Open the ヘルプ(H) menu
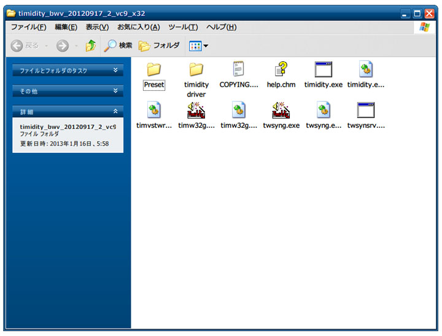This screenshot has height=336, width=442. click(x=221, y=27)
